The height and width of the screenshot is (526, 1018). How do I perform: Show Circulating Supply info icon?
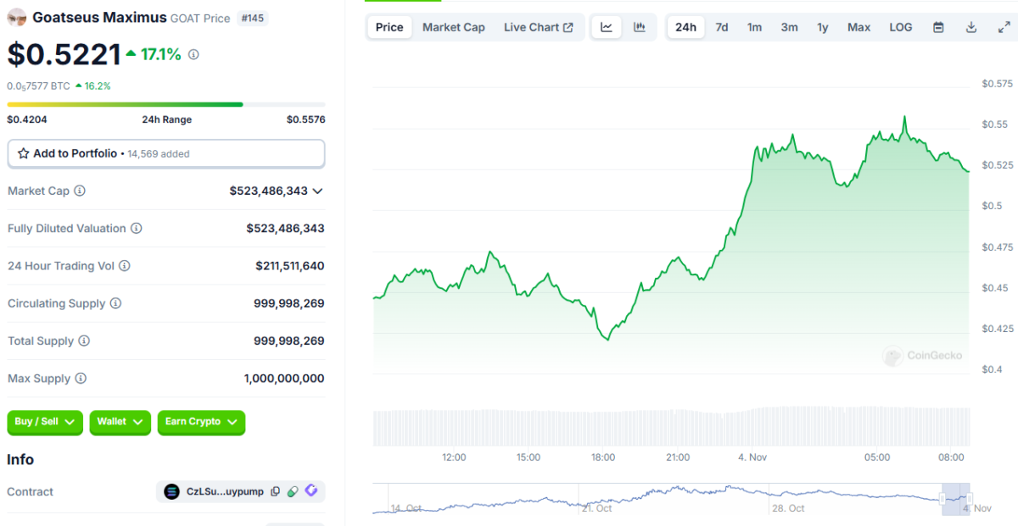coord(115,303)
